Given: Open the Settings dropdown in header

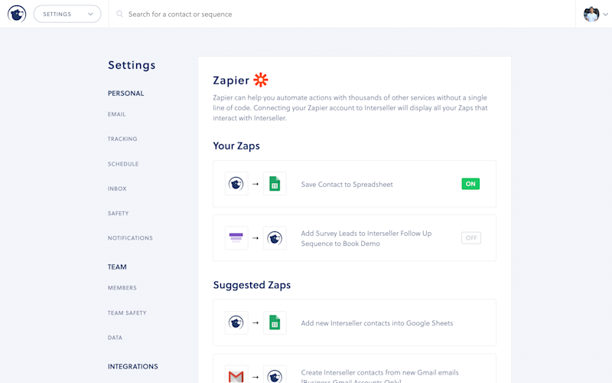Looking at the screenshot, I should (67, 14).
